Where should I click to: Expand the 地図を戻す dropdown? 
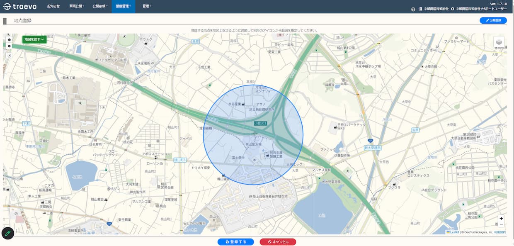[x=34, y=39]
